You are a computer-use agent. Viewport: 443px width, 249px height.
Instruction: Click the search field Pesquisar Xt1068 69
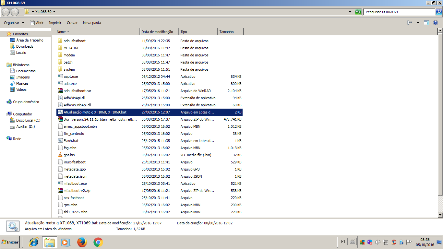399,12
